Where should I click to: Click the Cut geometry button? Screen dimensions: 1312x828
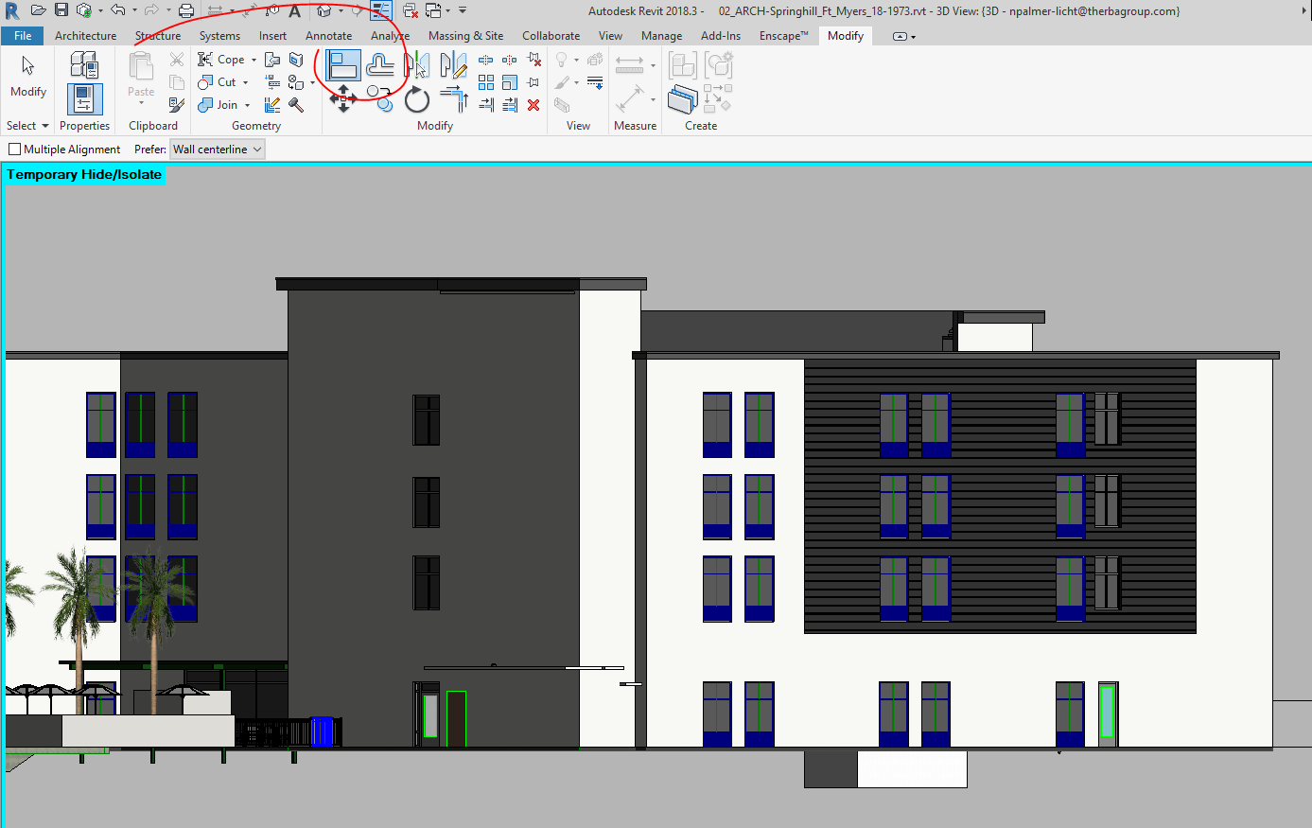(217, 82)
